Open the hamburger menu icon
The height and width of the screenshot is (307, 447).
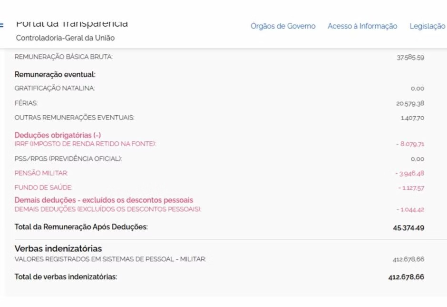[x=2, y=26]
